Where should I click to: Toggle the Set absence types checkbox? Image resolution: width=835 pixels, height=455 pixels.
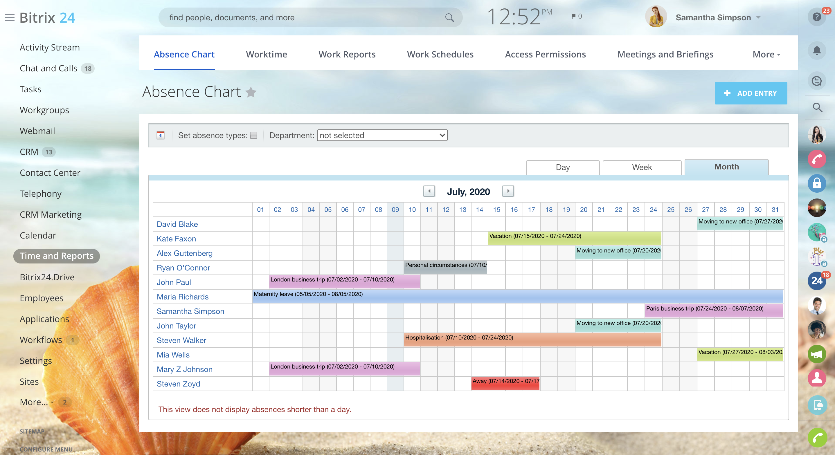(x=254, y=135)
